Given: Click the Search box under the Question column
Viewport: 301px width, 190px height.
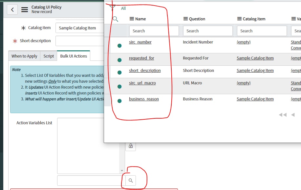Looking at the screenshot, I should (207, 31).
